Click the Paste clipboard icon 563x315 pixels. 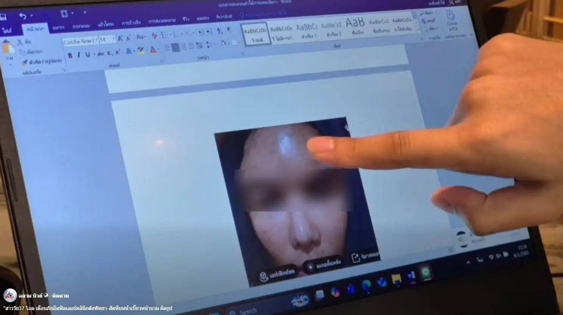click(x=8, y=48)
